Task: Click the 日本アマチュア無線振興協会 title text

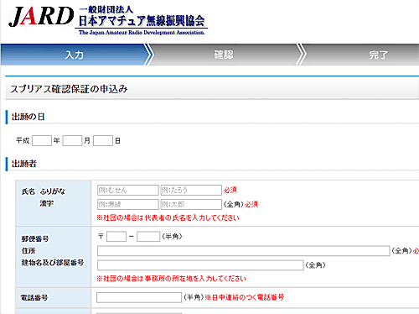Action: click(142, 21)
